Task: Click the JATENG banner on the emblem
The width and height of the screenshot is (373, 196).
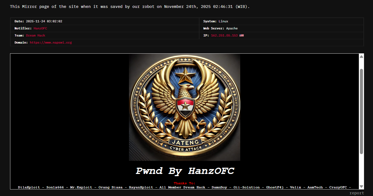Action: [x=185, y=142]
